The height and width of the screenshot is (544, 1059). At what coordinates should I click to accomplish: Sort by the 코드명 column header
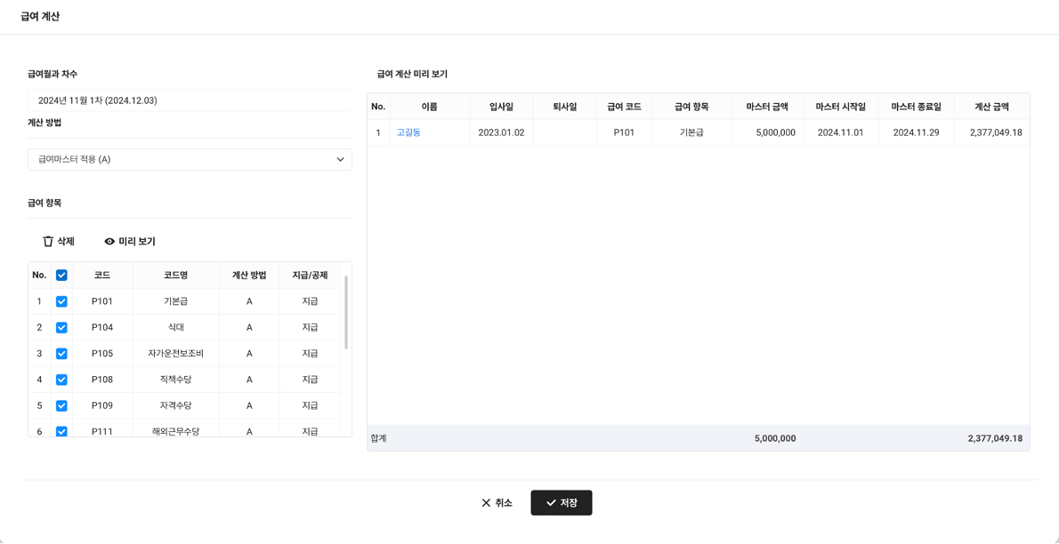(x=175, y=276)
